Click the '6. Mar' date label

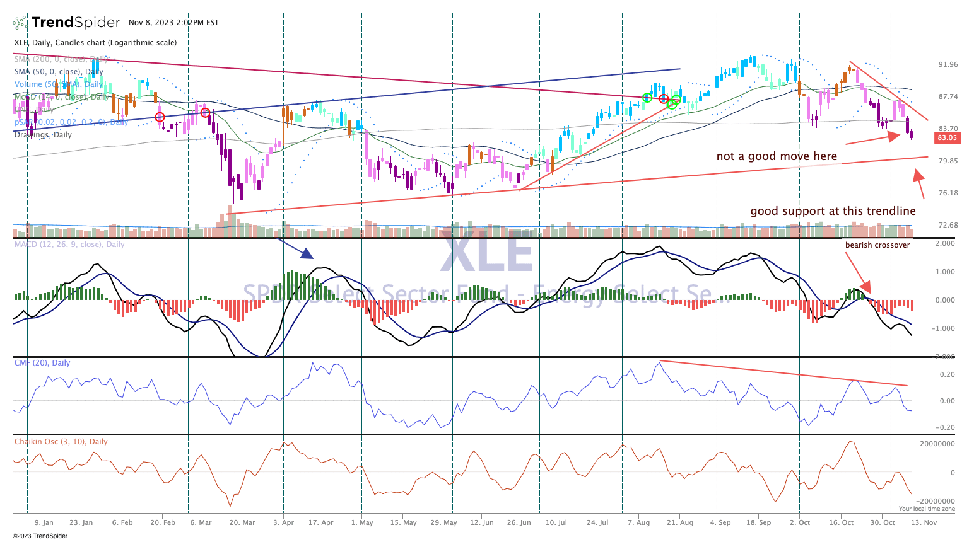click(201, 522)
